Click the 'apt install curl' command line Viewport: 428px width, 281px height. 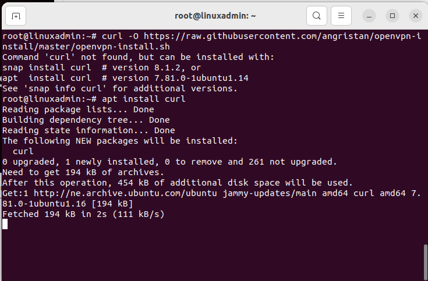pos(144,99)
